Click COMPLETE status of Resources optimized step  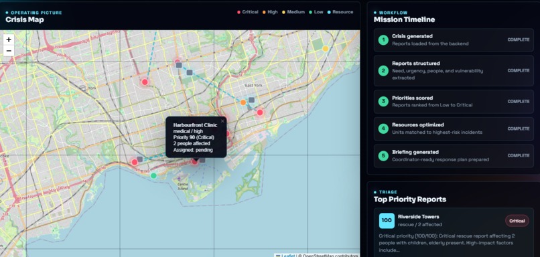(519, 128)
